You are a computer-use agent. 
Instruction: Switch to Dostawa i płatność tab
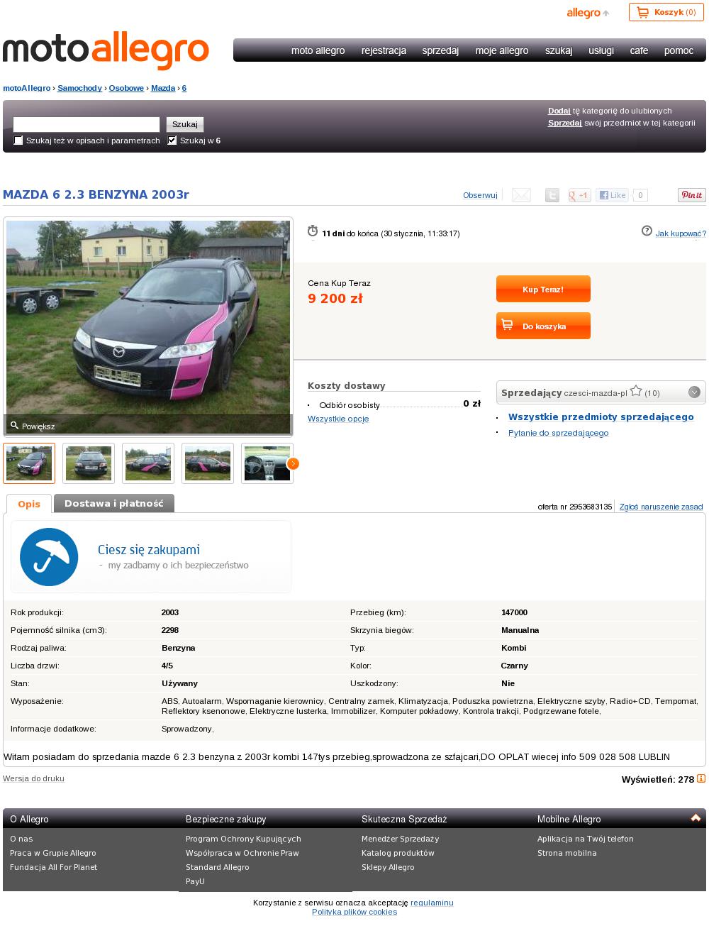coord(114,503)
